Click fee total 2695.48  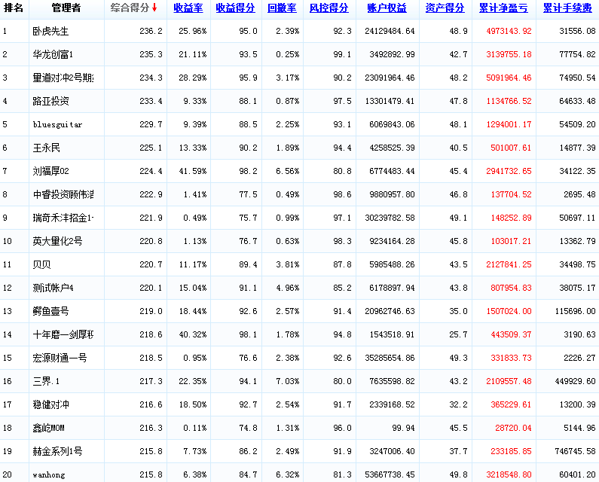click(579, 194)
